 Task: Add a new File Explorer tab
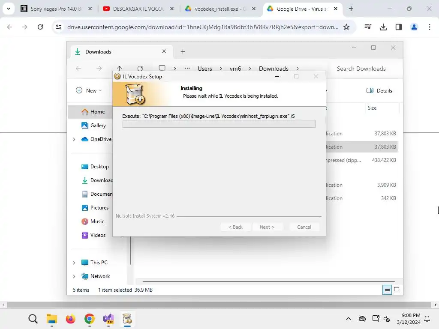[183, 51]
